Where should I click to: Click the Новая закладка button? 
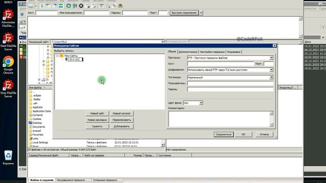pos(97,120)
